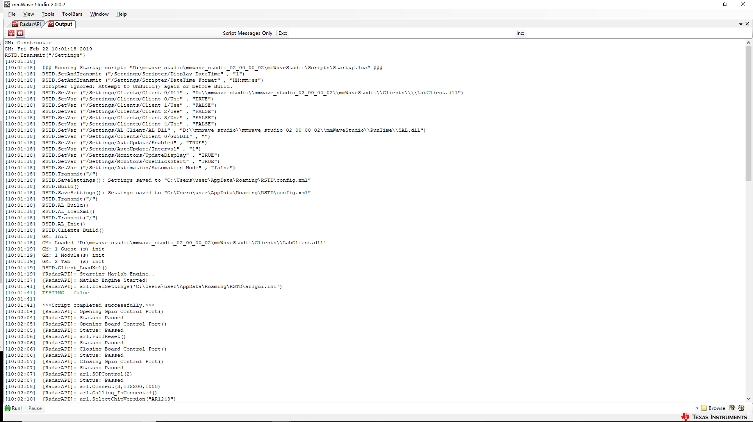Open the Tools menu
The width and height of the screenshot is (753, 422).
pyautogui.click(x=48, y=14)
